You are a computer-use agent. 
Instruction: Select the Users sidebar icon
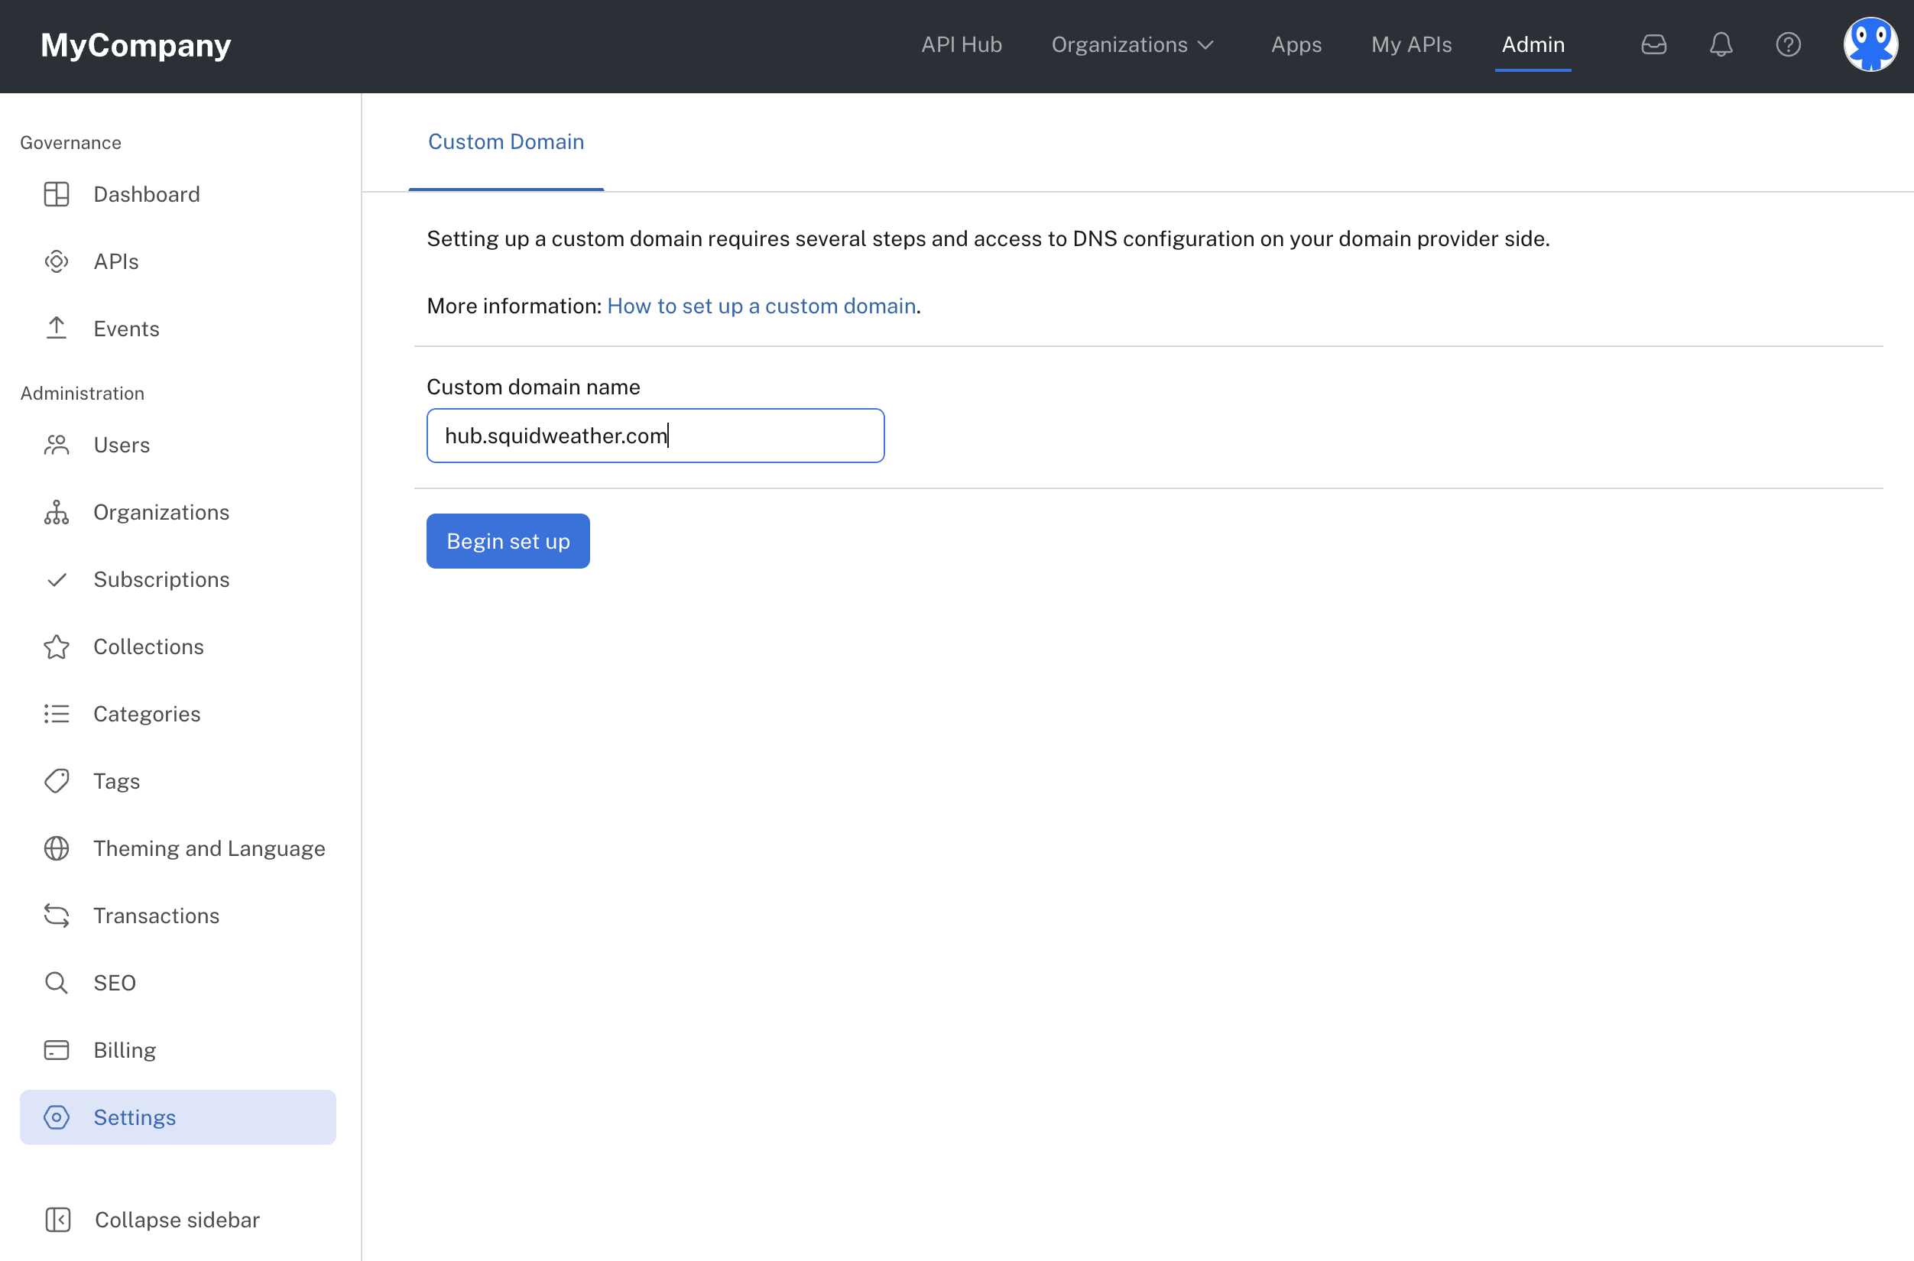click(57, 445)
